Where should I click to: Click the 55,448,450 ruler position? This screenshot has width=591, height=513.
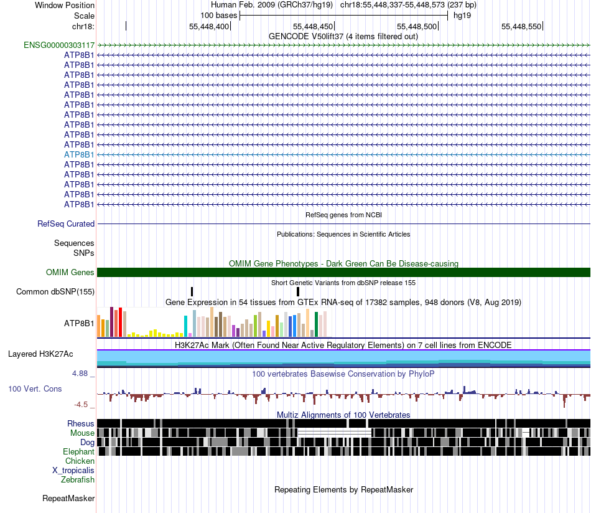pyautogui.click(x=313, y=26)
